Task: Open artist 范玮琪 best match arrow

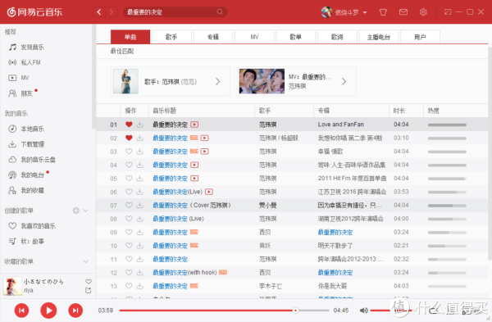Action: pyautogui.click(x=218, y=81)
